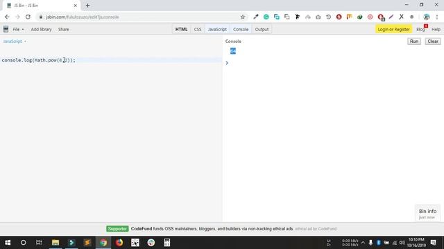Open the Blog link
The height and width of the screenshot is (249, 444).
(x=420, y=29)
